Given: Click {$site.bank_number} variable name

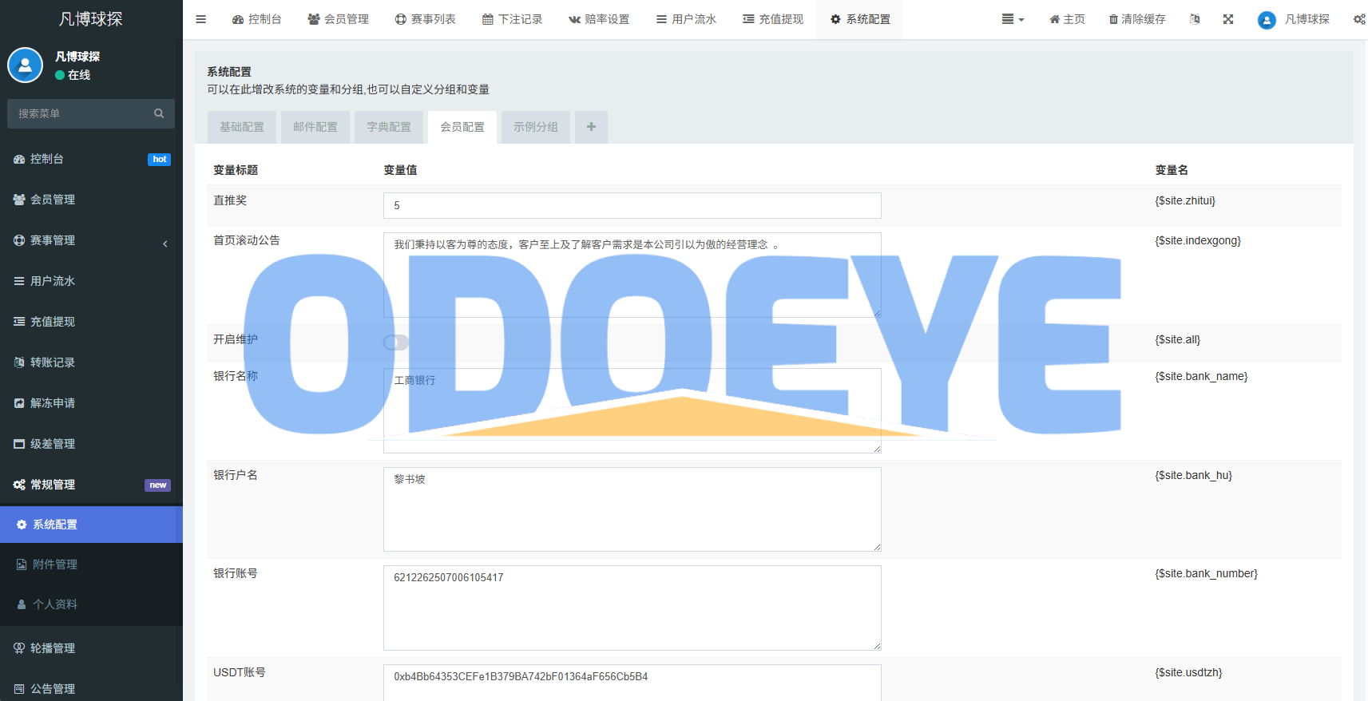Looking at the screenshot, I should pyautogui.click(x=1206, y=573).
